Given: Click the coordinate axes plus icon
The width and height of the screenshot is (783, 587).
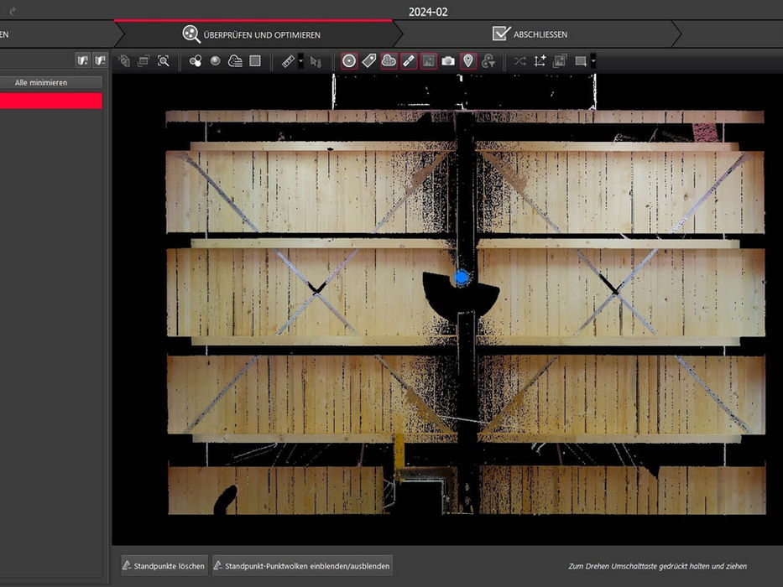Looking at the screenshot, I should tap(540, 61).
